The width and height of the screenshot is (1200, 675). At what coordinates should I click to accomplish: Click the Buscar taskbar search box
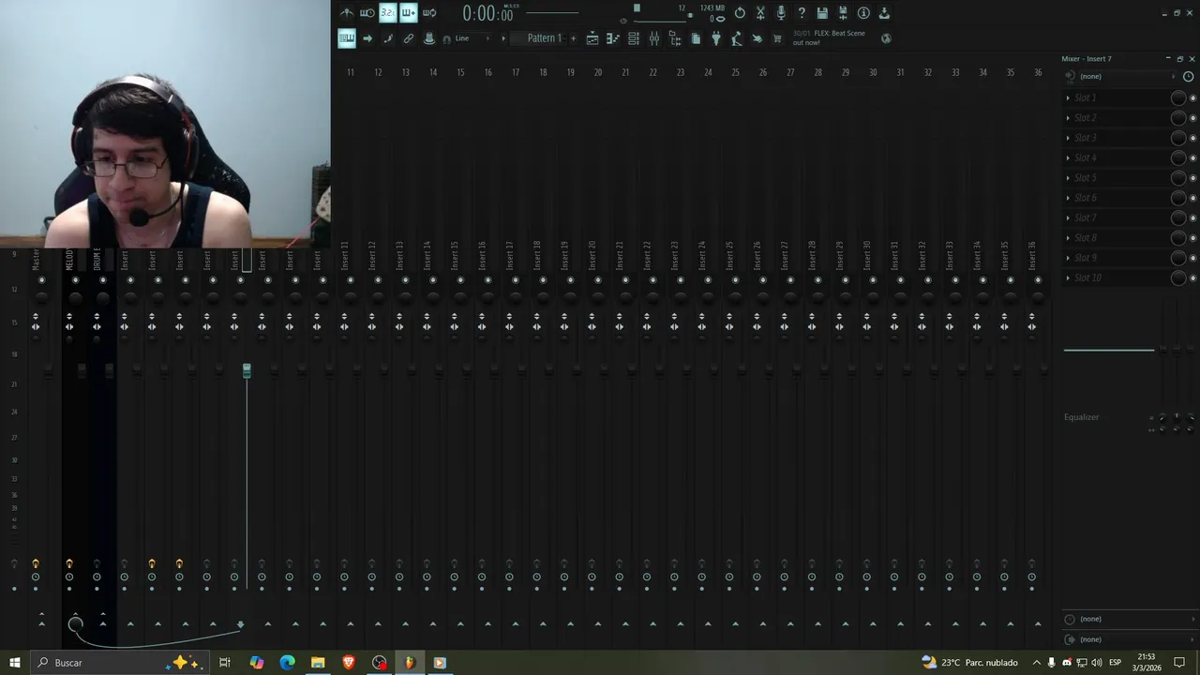click(118, 663)
